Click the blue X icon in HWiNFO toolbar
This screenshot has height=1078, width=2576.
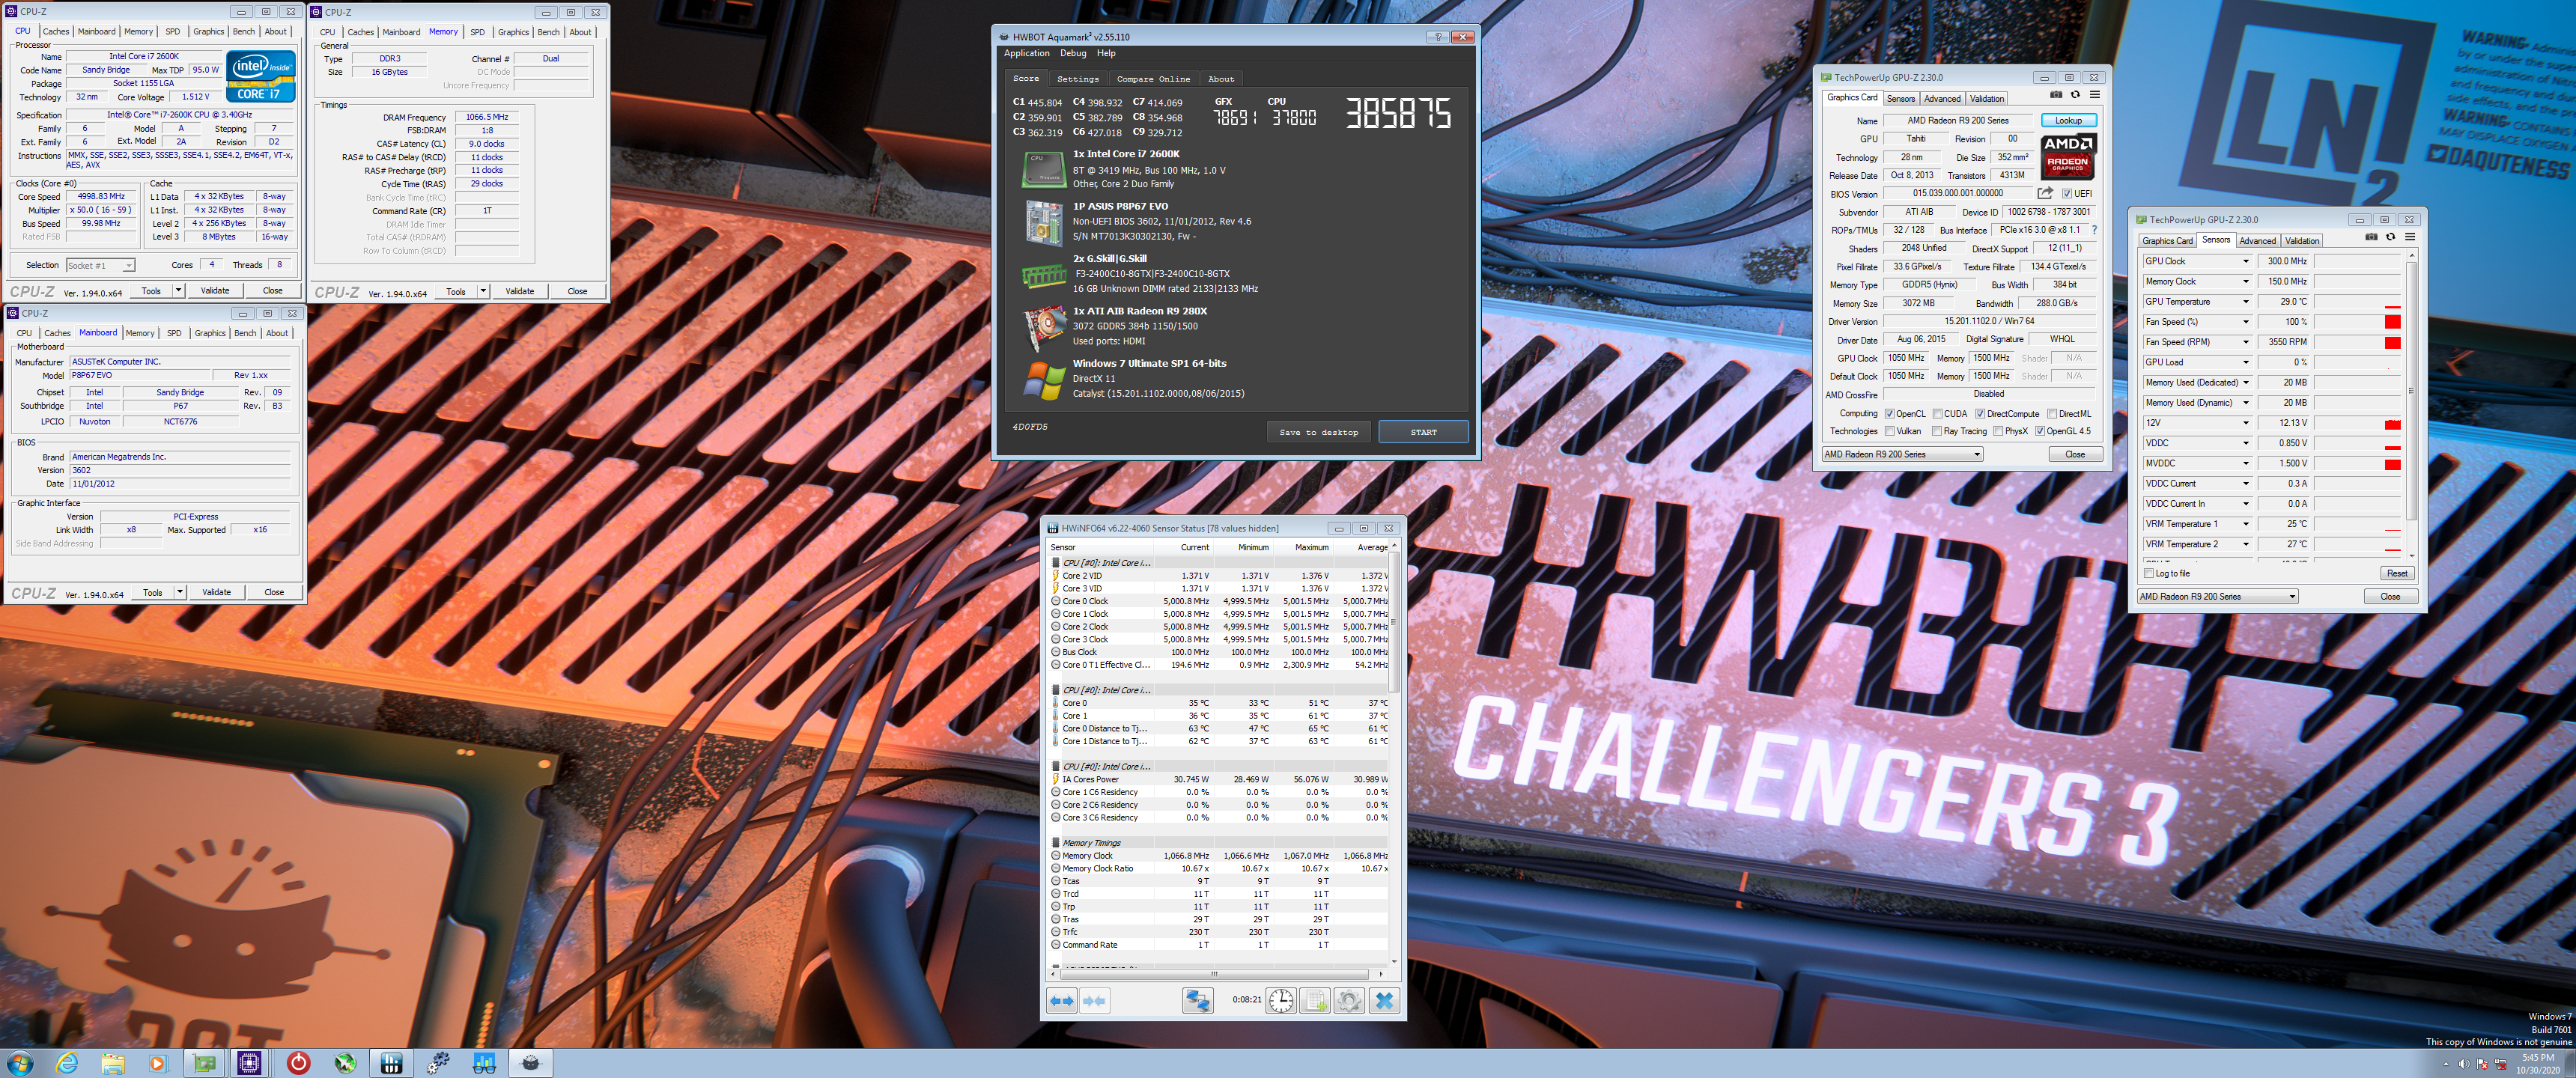(1384, 1000)
